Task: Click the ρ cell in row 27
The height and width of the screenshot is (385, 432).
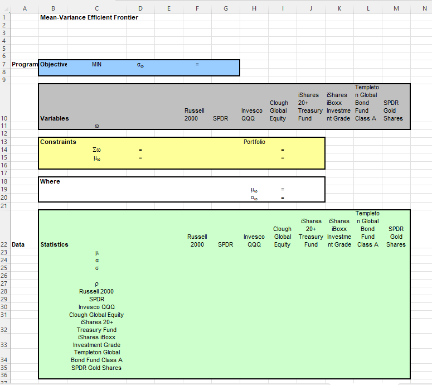Action: (96, 284)
